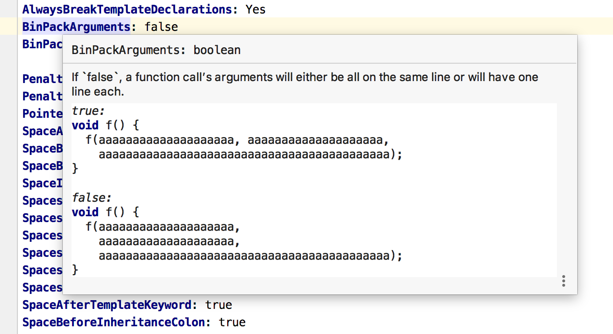Select the true value of SpaceBeforeInheritanceColon

pos(232,322)
